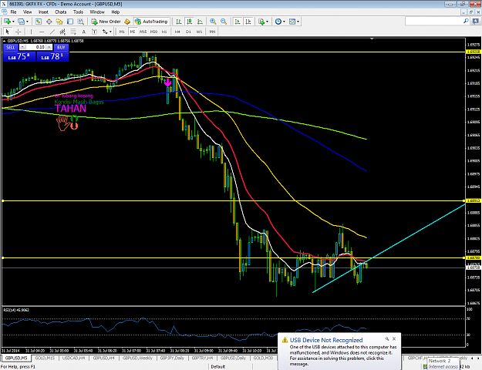Image resolution: width=482 pixels, height=370 pixels.
Task: Toggle chart auto scroll icon
Action: (x=238, y=22)
